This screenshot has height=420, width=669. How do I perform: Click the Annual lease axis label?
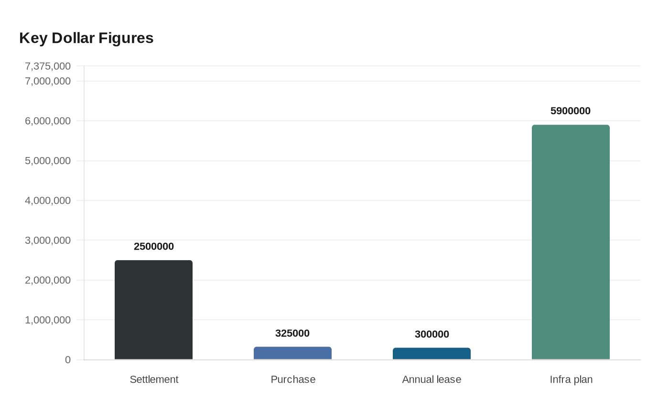pyautogui.click(x=432, y=379)
